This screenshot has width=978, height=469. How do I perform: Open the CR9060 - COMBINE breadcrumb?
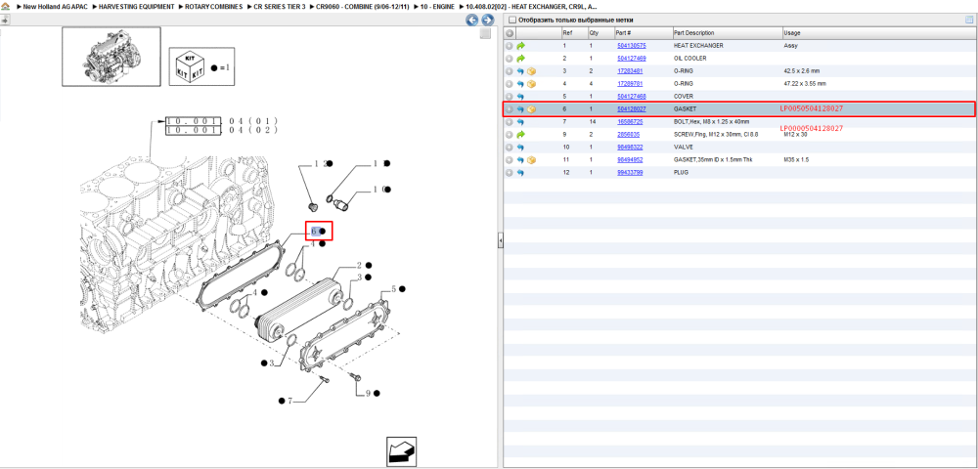(x=362, y=6)
